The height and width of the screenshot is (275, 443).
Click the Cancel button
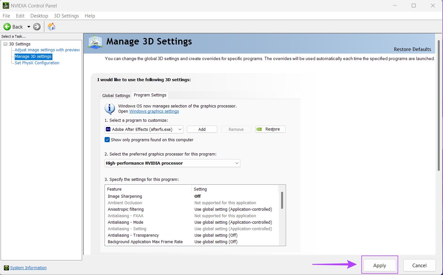(x=419, y=265)
